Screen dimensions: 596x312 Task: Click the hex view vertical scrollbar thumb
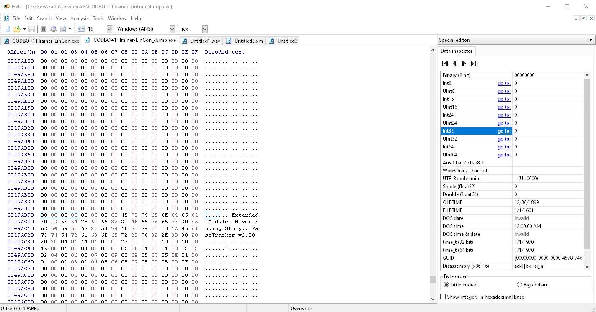[433, 279]
